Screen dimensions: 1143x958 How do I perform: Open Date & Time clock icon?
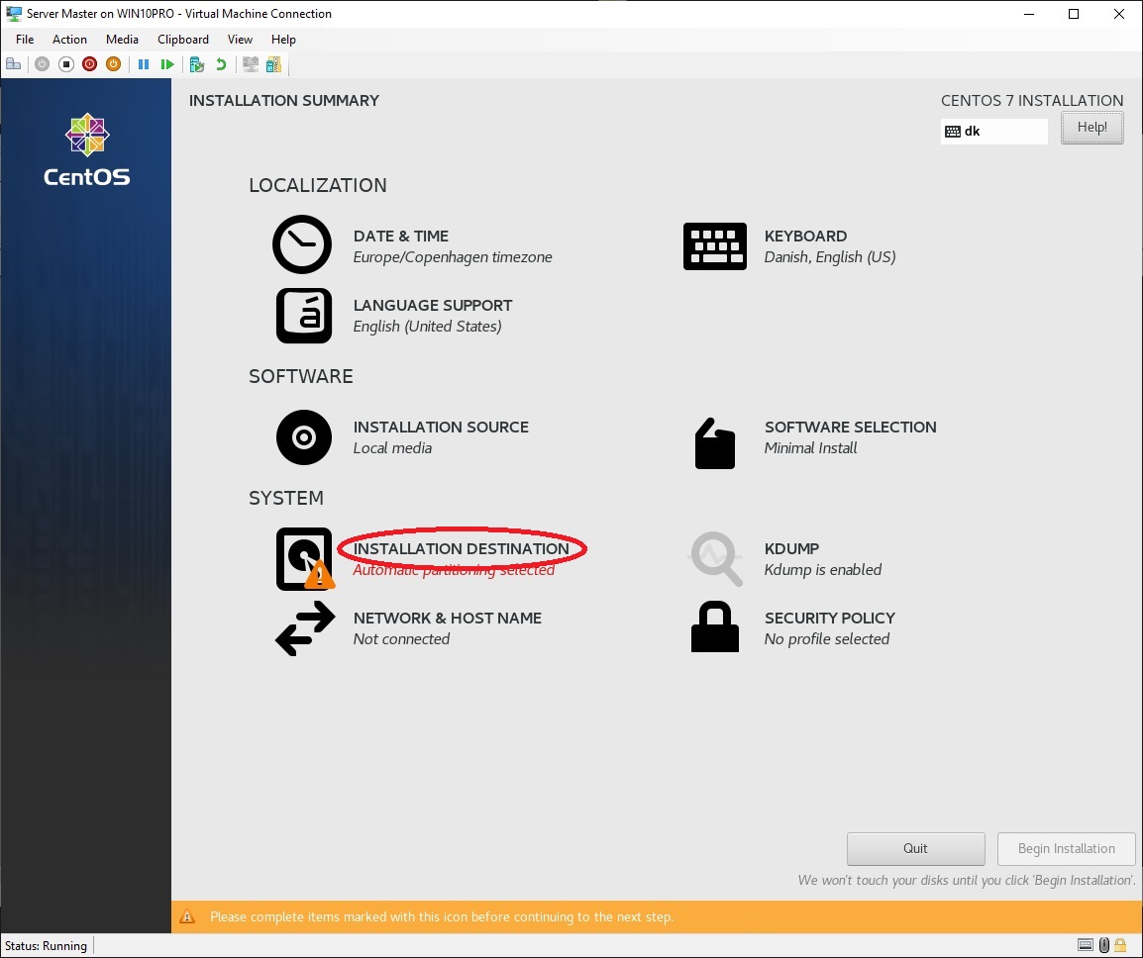(x=302, y=244)
